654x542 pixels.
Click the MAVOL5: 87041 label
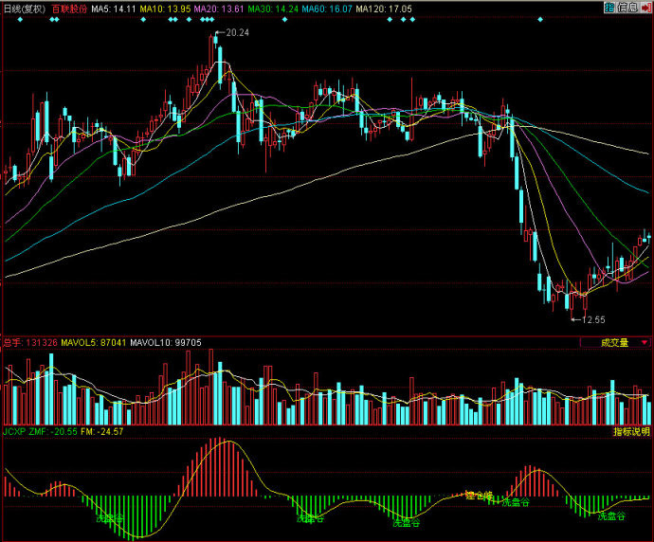pyautogui.click(x=94, y=343)
